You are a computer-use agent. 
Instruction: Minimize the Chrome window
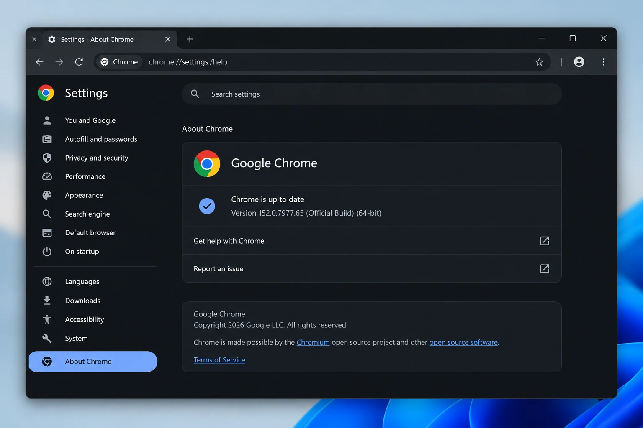(542, 38)
